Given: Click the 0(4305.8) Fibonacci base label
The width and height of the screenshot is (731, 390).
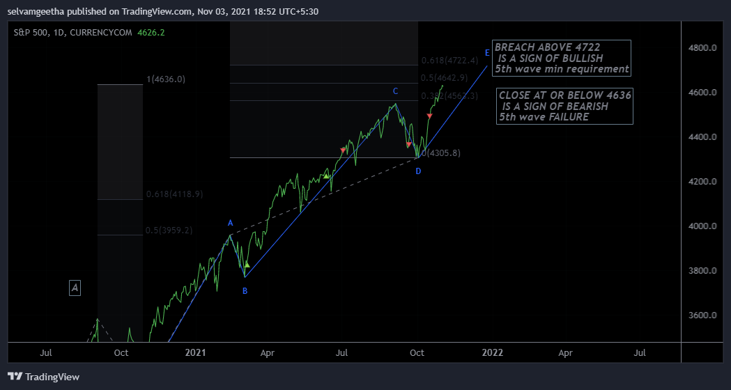Looking at the screenshot, I should (x=440, y=153).
